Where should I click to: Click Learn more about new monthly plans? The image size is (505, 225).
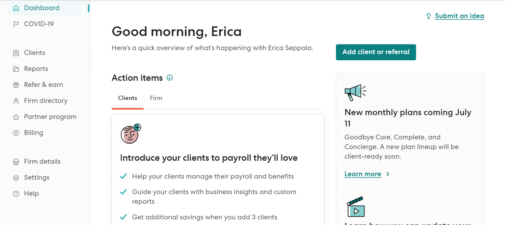pyautogui.click(x=363, y=174)
